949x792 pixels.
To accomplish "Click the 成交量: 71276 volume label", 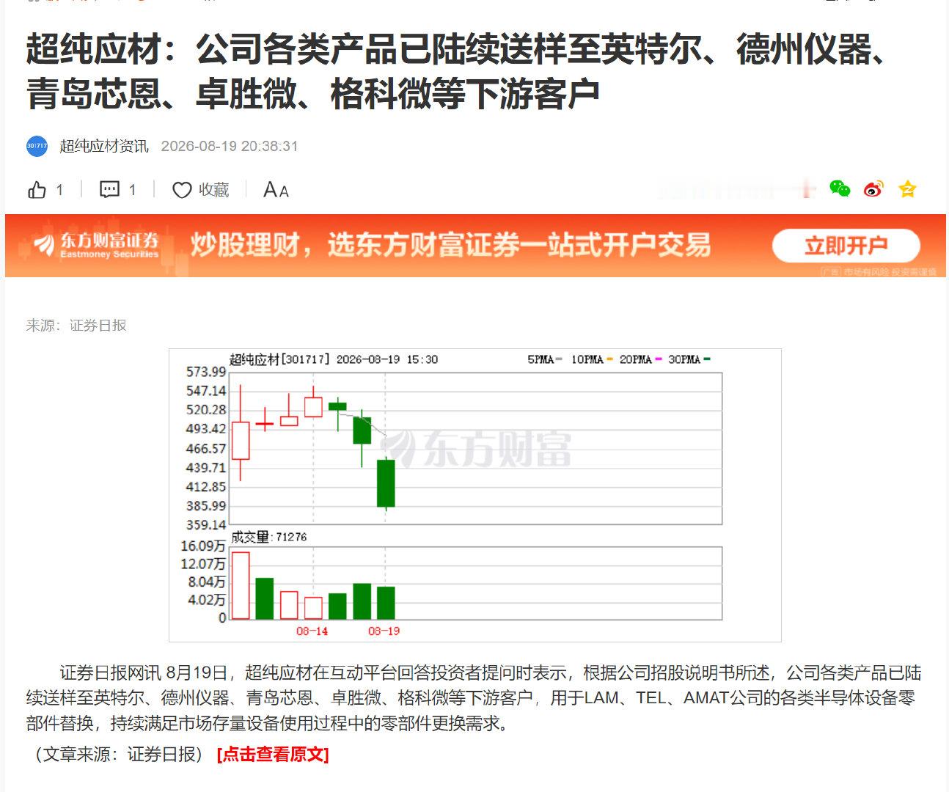I will [x=268, y=537].
